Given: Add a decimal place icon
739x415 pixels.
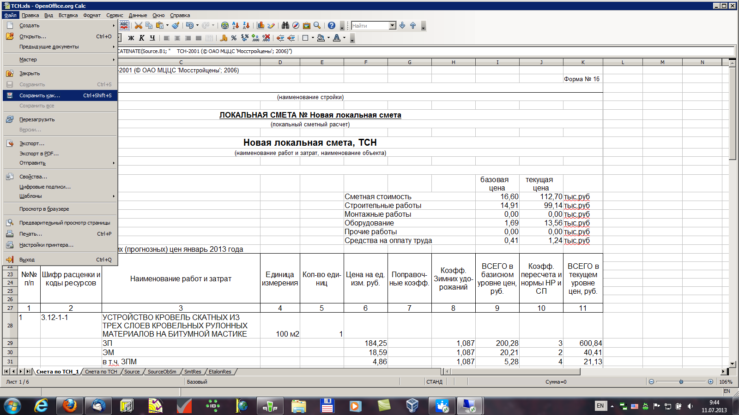Looking at the screenshot, I should [255, 38].
